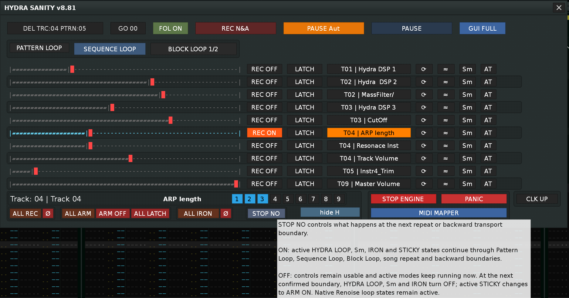Open the T01 | Hydra DSP 1 parameter button
The height and width of the screenshot is (298, 569).
click(369, 69)
